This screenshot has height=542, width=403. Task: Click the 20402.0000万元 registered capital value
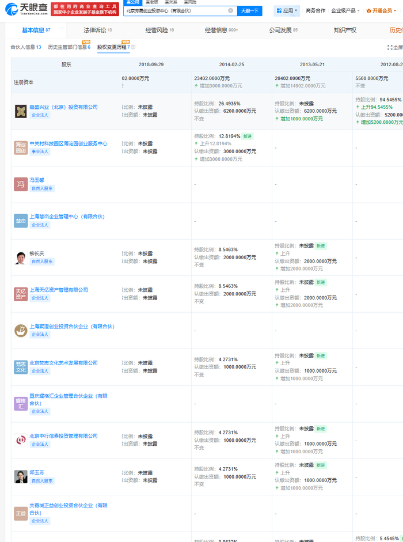tap(292, 79)
